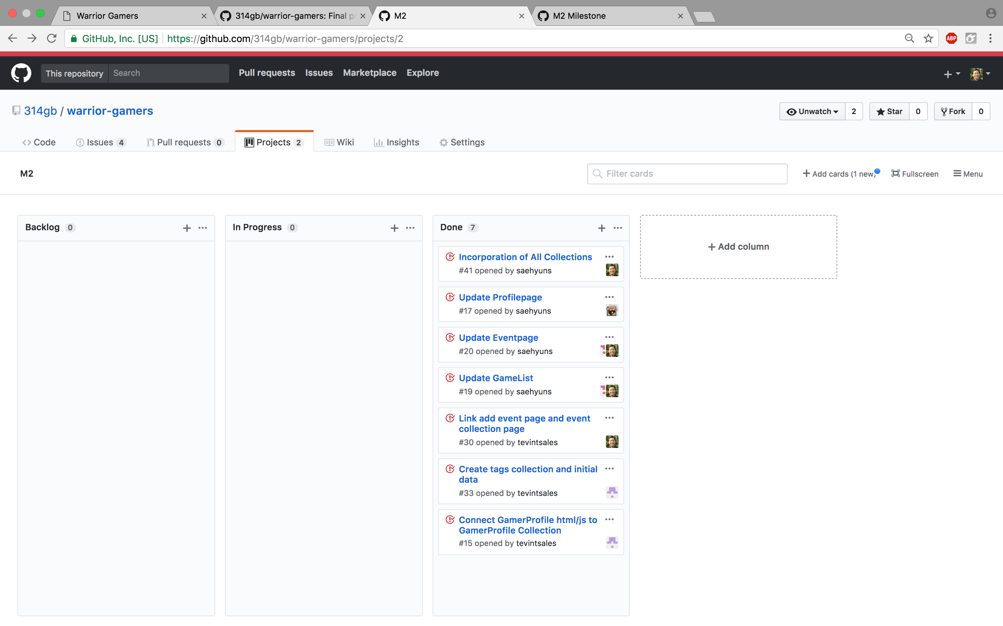Open the Settings tab
The image size is (1003, 626).
pos(462,142)
